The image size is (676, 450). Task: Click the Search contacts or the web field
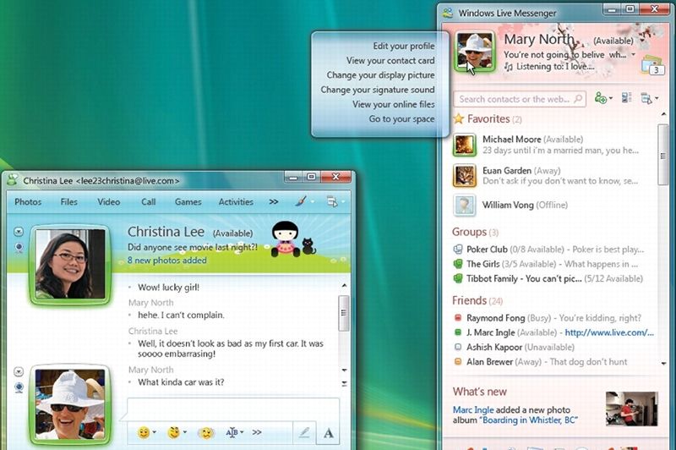click(519, 99)
